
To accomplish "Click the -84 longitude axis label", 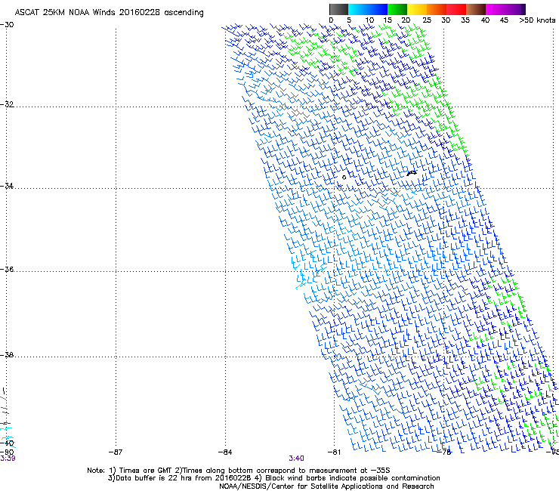I will pyautogui.click(x=225, y=452).
